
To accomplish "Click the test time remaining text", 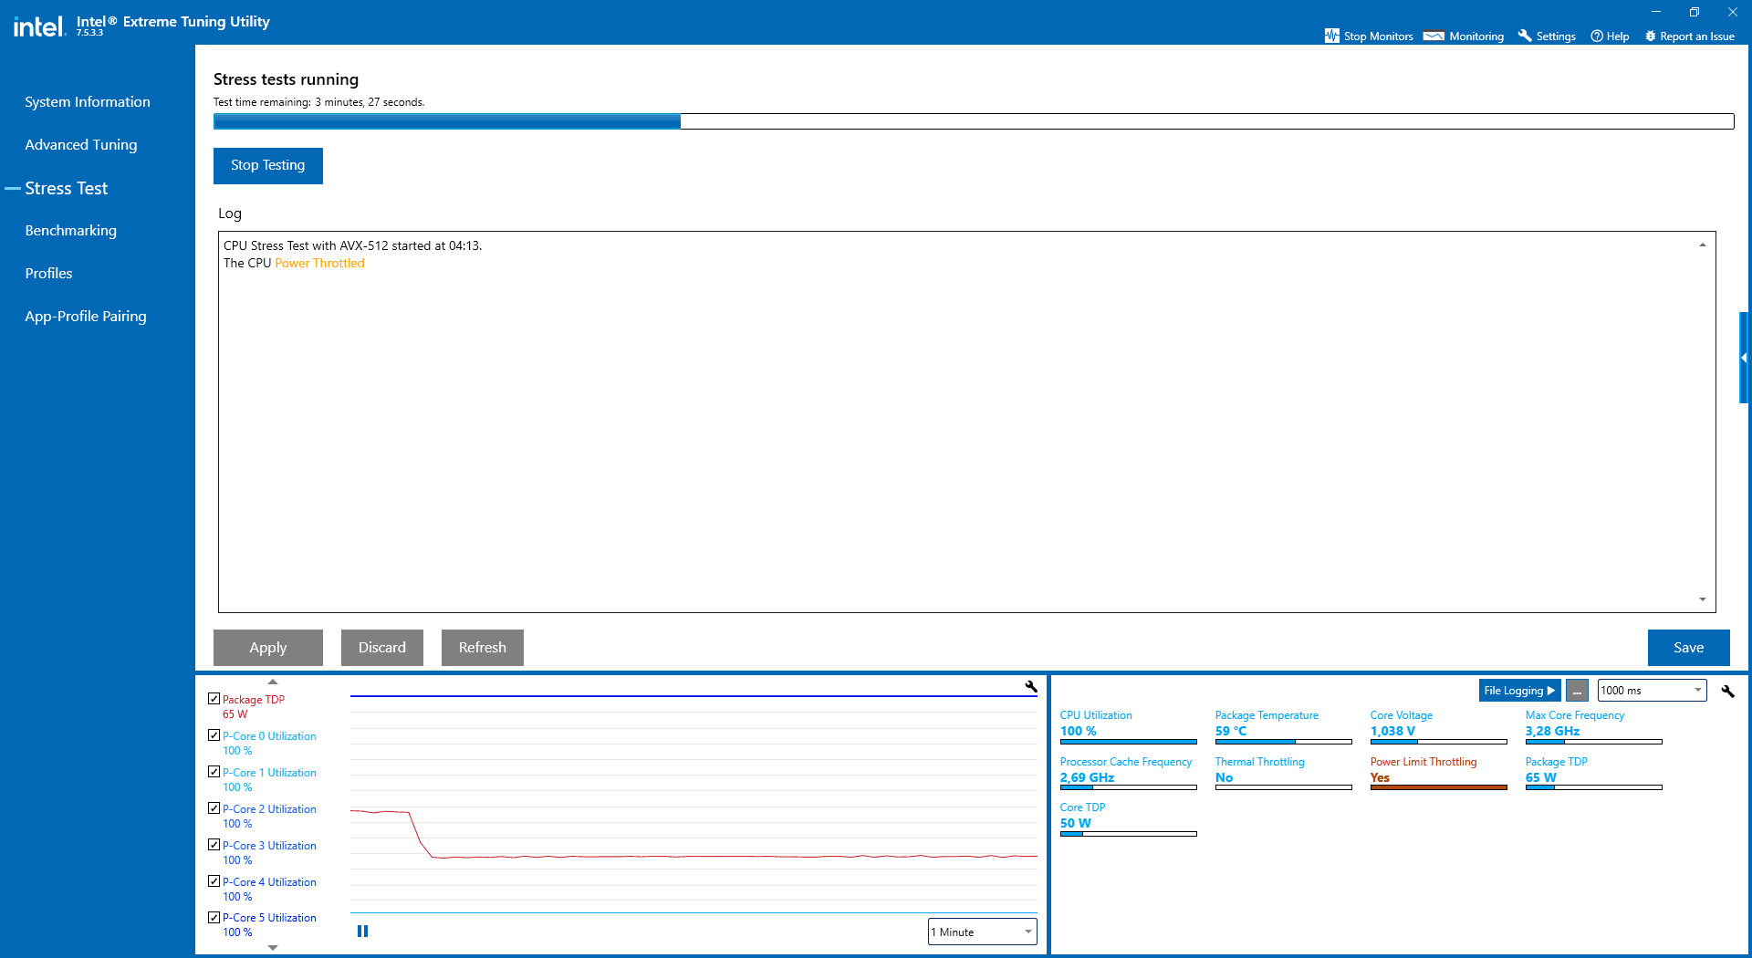I will click(319, 102).
